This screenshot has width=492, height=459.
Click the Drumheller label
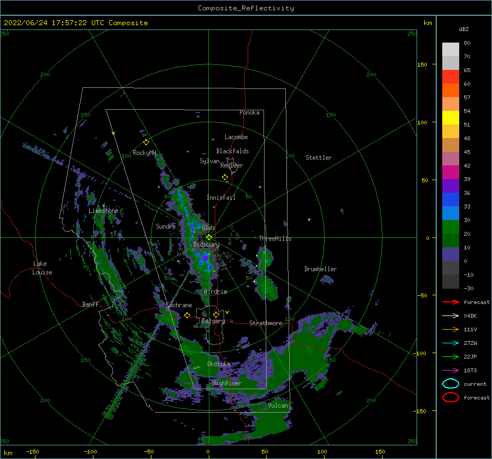[320, 269]
